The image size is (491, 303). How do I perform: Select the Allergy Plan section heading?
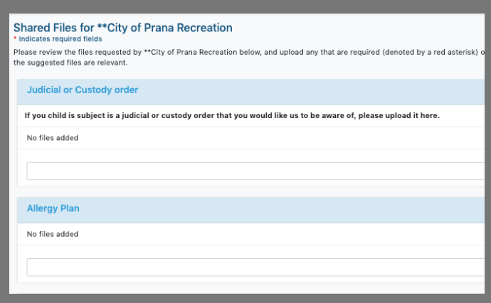53,208
